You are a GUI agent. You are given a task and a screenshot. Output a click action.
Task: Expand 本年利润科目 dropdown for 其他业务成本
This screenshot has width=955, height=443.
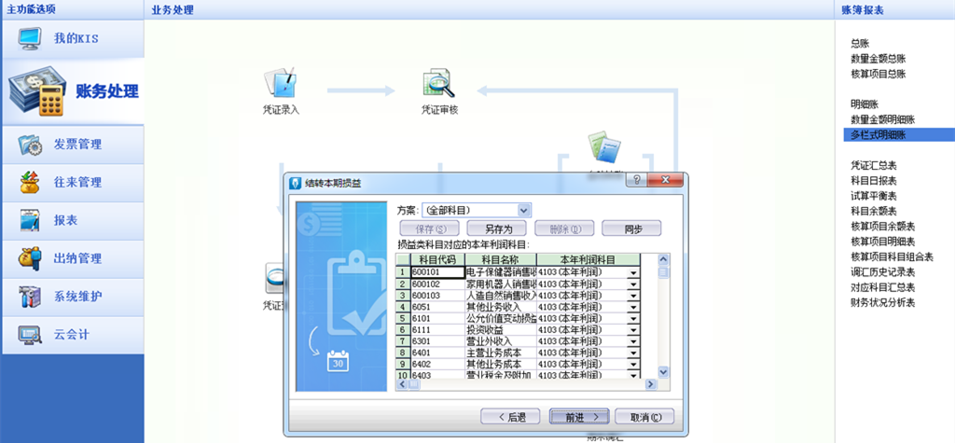pyautogui.click(x=633, y=365)
